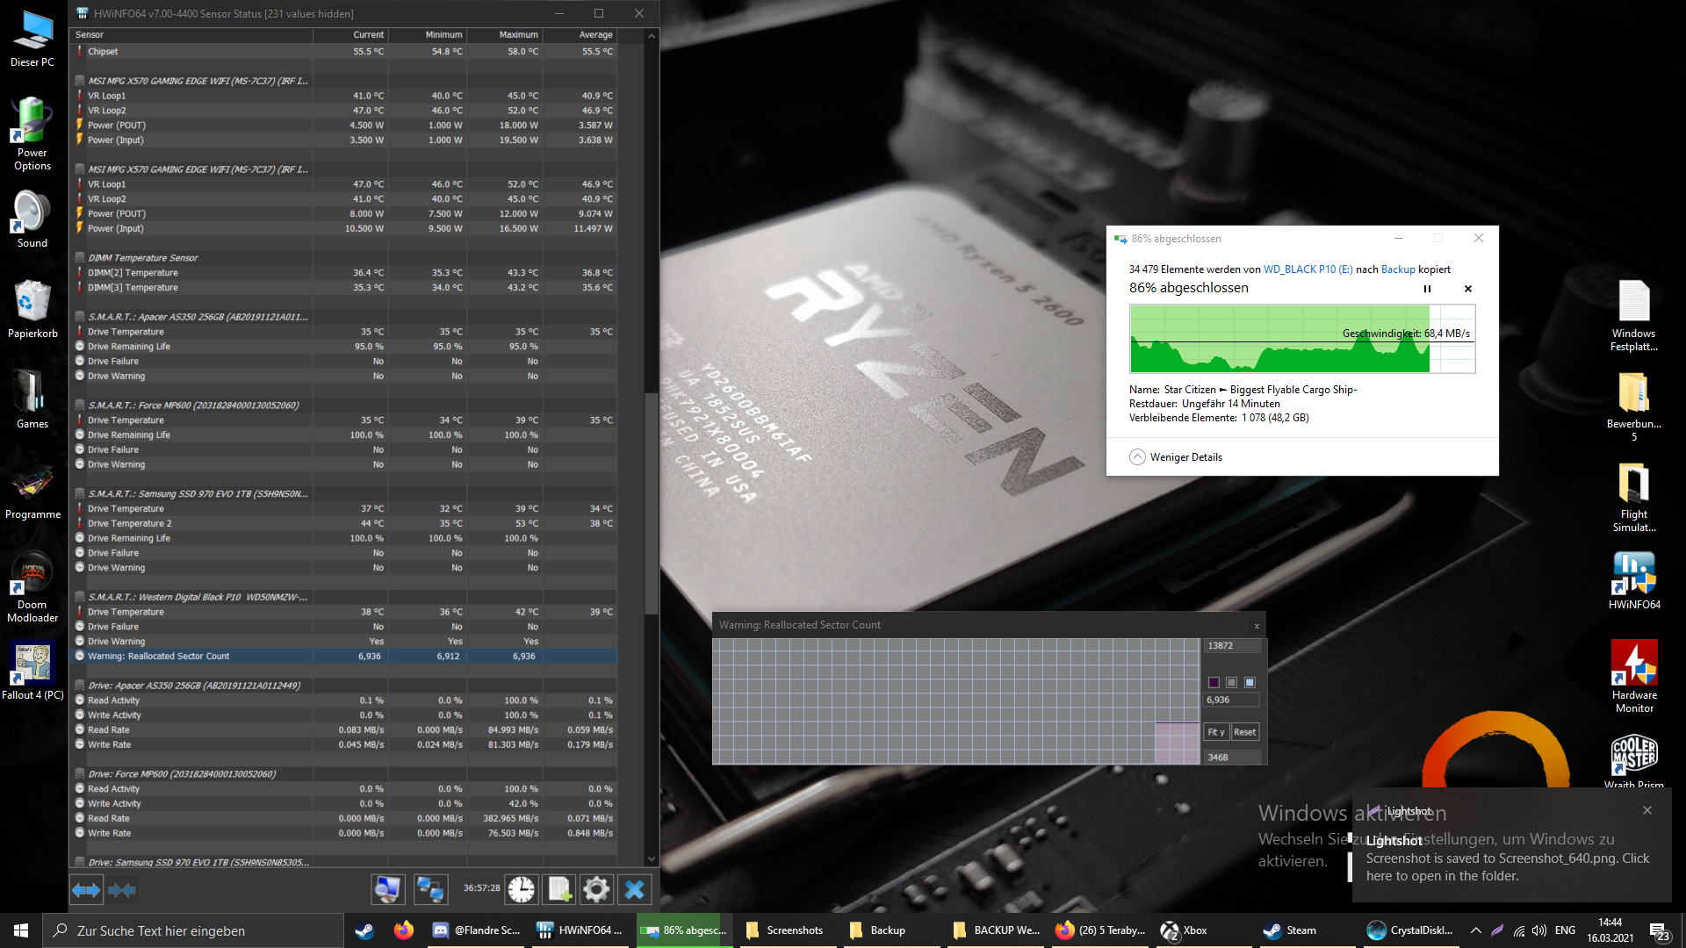Select the Warning: Reallocated Sector Count row
1686x948 pixels.
tap(158, 657)
